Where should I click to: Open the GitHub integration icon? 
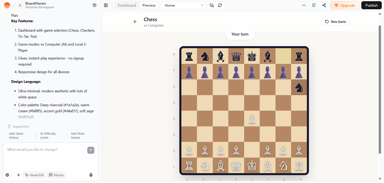[314, 5]
